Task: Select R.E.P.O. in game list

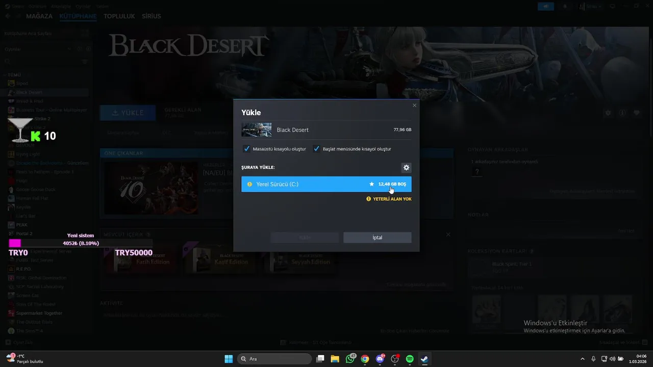Action: pos(24,269)
